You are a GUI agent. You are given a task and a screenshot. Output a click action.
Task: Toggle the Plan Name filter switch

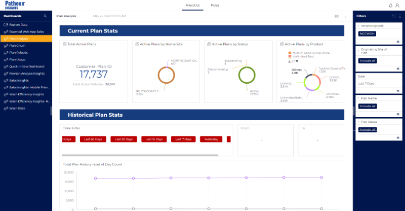pyautogui.click(x=398, y=114)
